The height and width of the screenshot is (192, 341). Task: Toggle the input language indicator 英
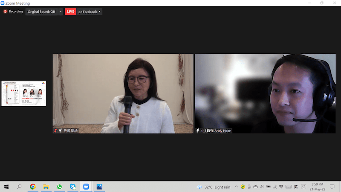pos(296,187)
